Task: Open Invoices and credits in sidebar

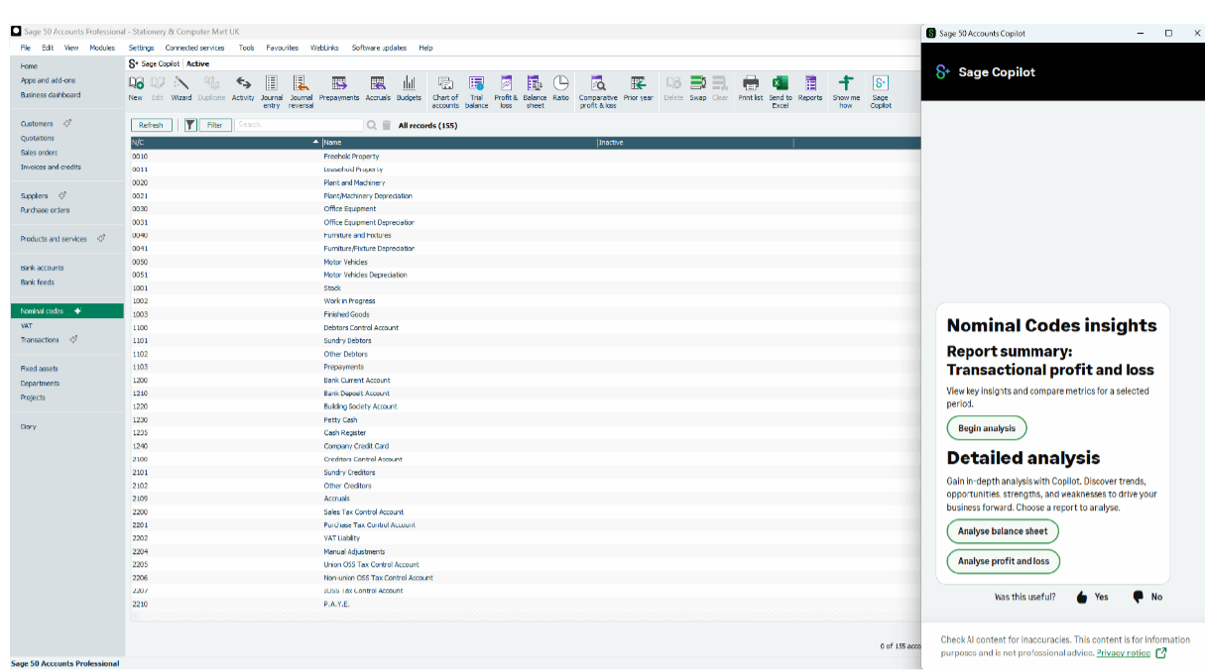Action: (51, 168)
